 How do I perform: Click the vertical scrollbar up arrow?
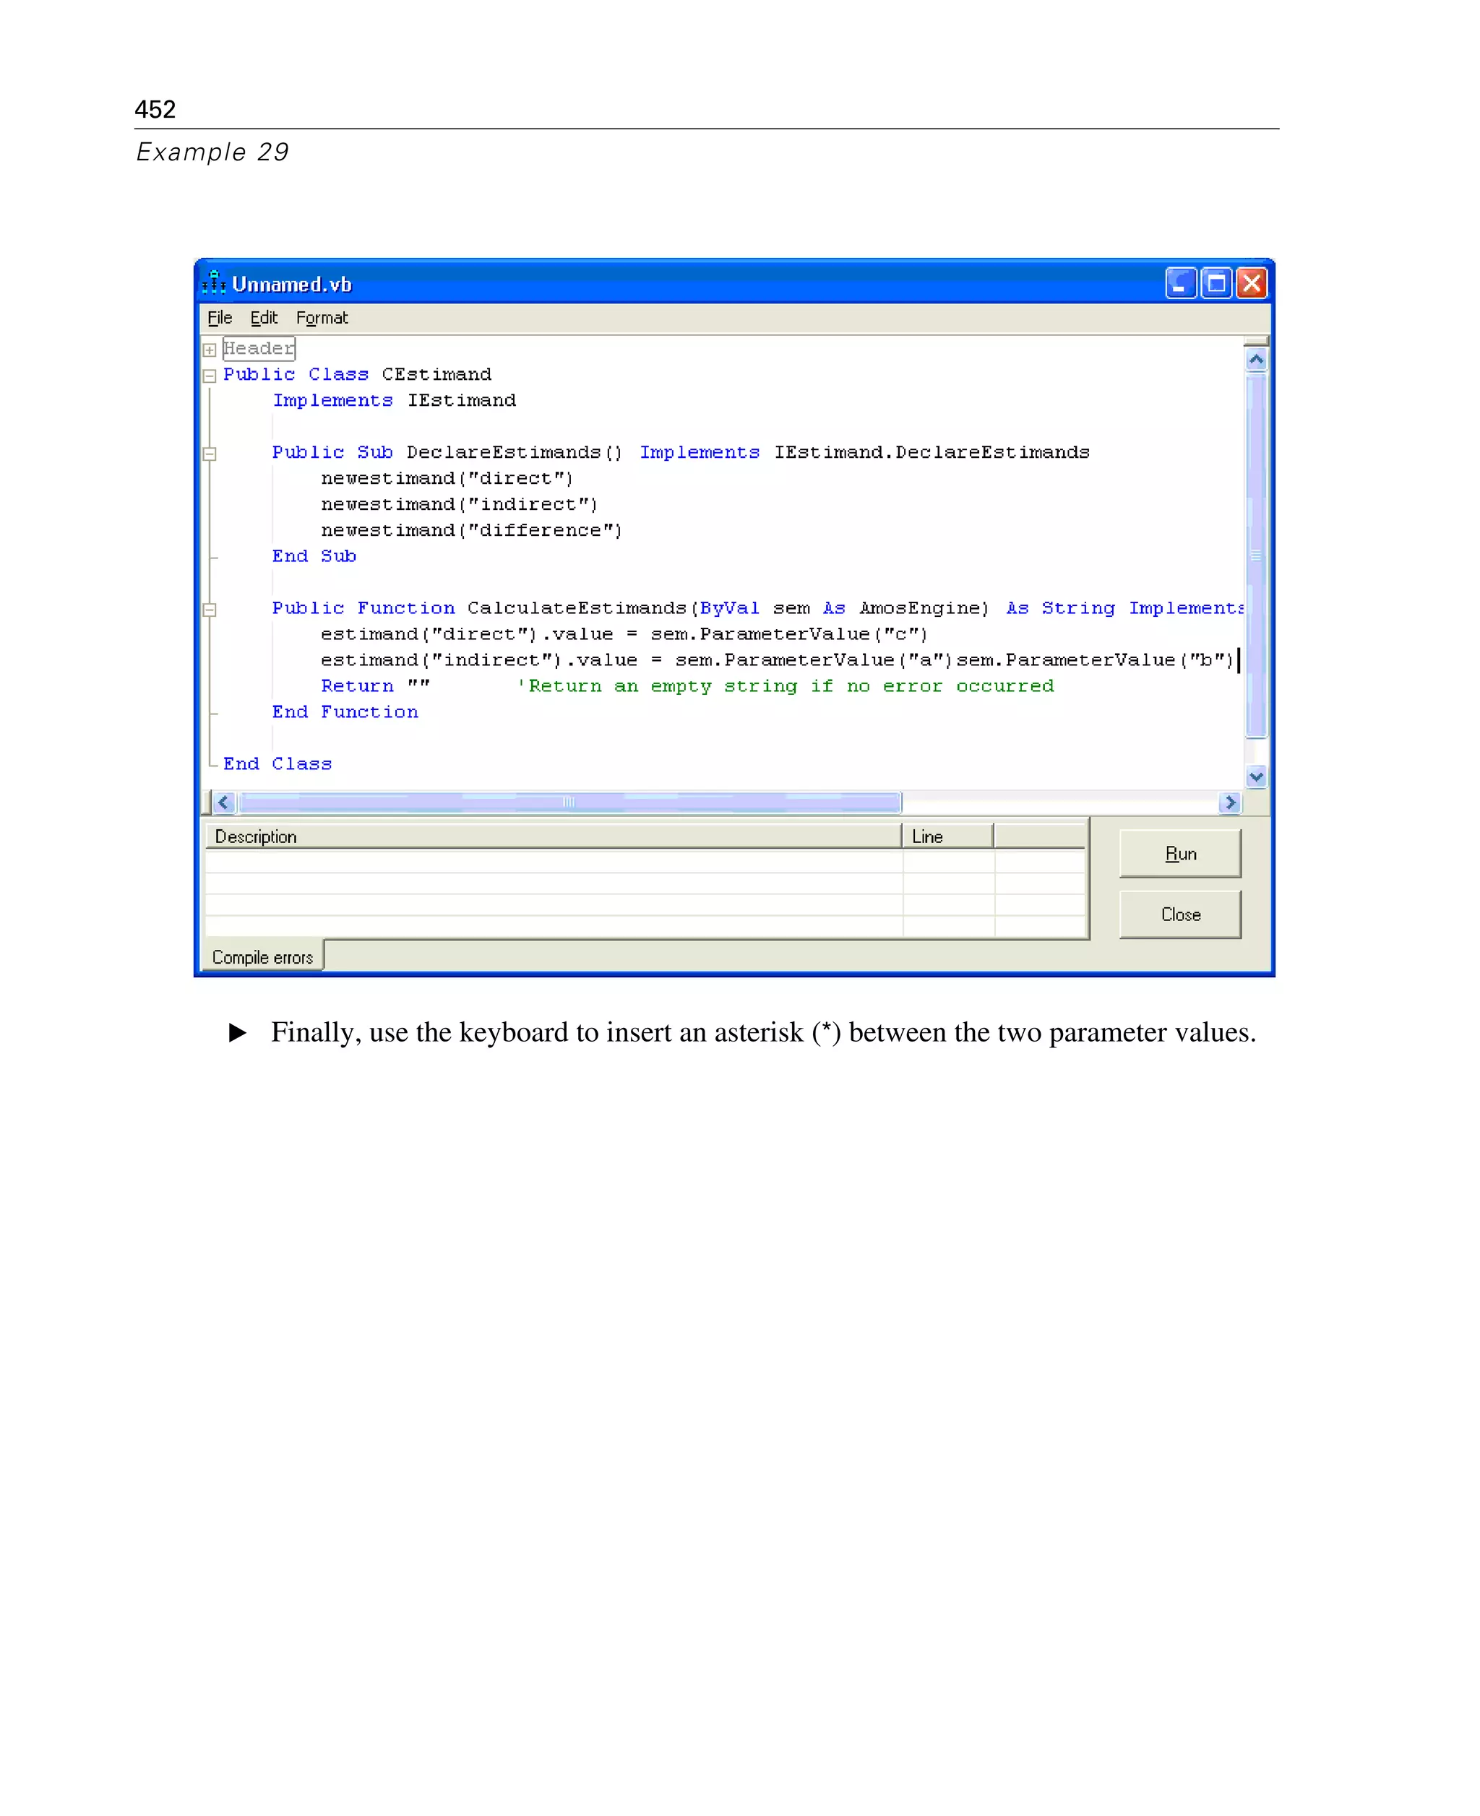pyautogui.click(x=1255, y=360)
